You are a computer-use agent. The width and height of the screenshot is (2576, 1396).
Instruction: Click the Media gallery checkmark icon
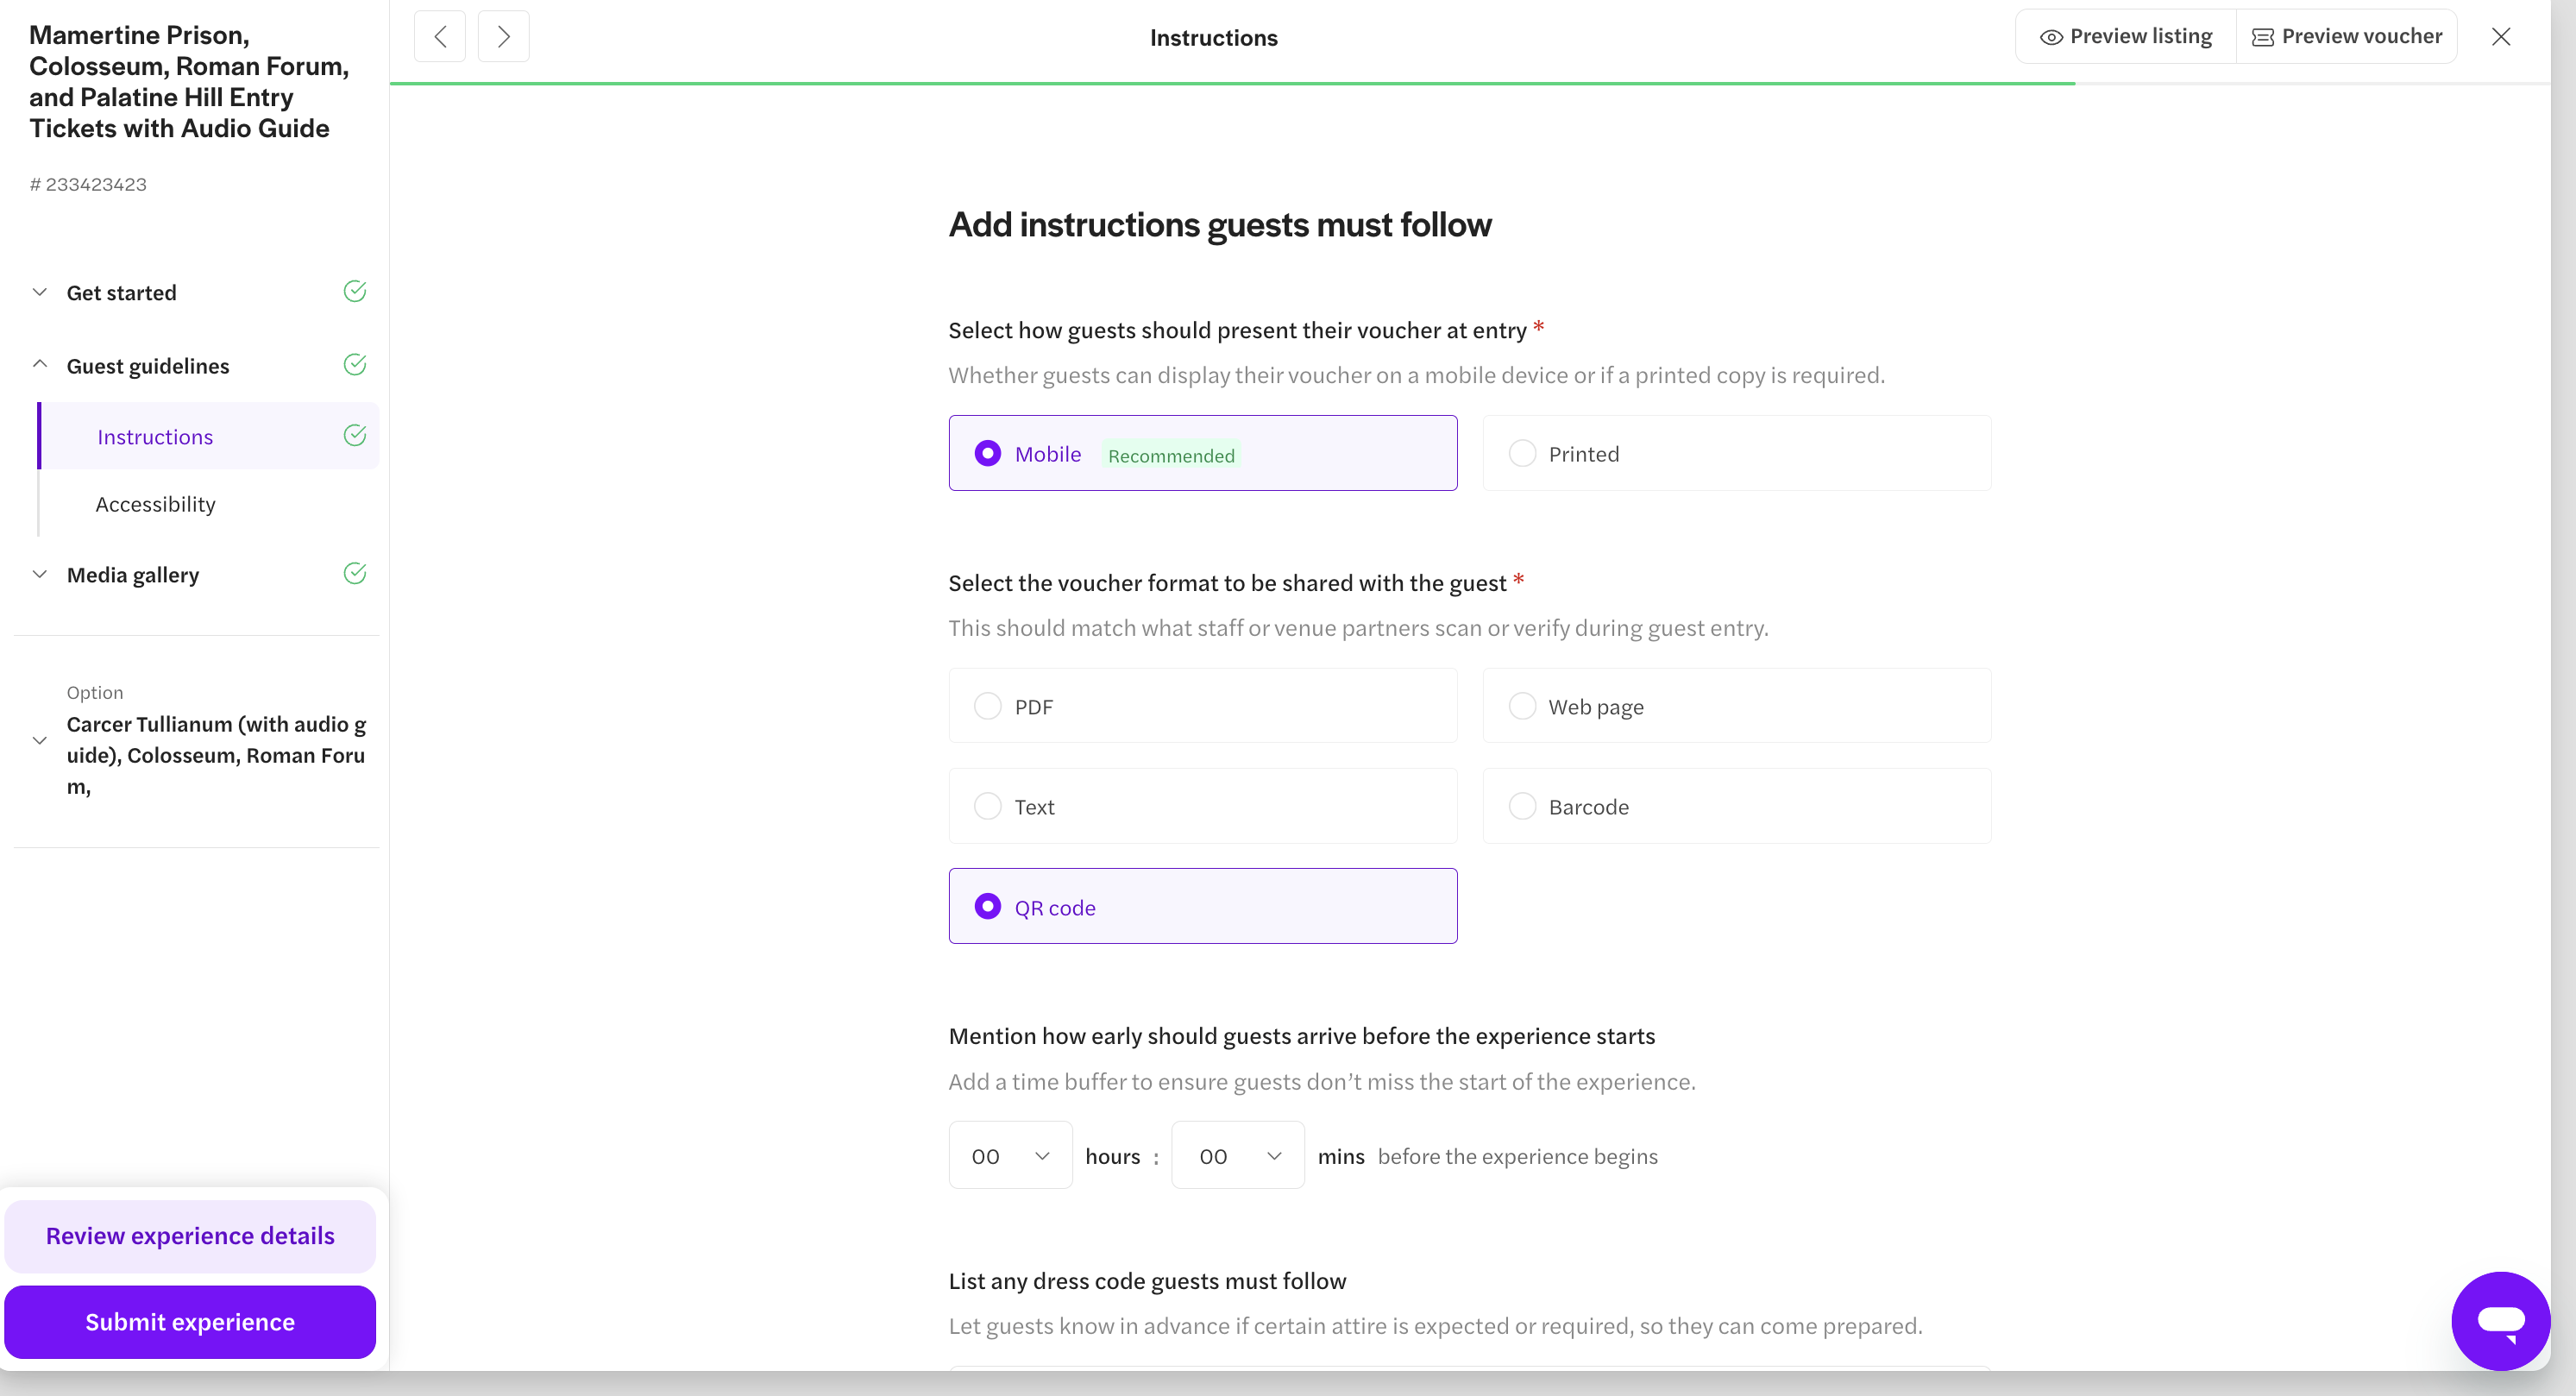(355, 573)
